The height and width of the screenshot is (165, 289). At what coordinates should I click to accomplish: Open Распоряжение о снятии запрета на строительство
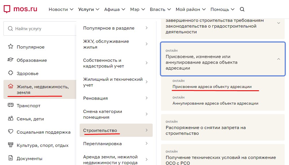tap(223, 127)
